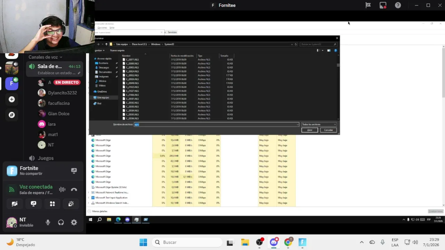The image size is (445, 250).
Task: Add a server with plus icon
Action: point(11,99)
